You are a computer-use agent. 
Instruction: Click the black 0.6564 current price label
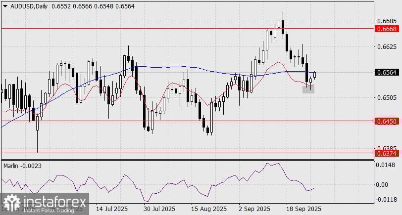pyautogui.click(x=387, y=73)
